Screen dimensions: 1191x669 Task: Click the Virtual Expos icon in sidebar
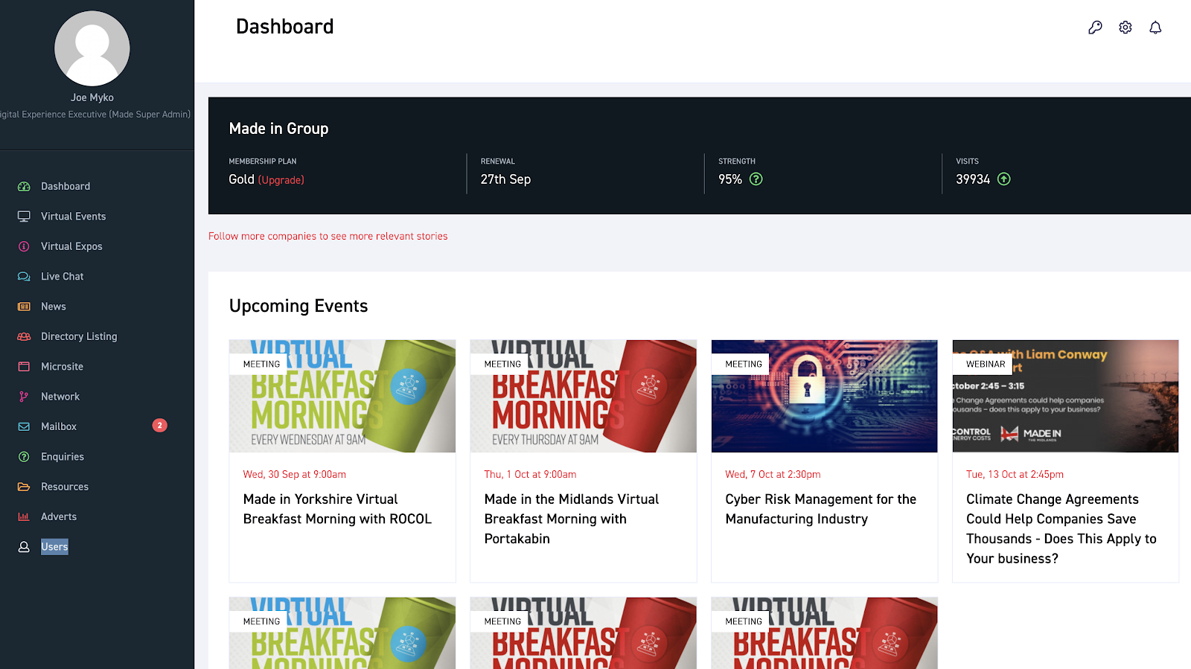click(x=24, y=246)
